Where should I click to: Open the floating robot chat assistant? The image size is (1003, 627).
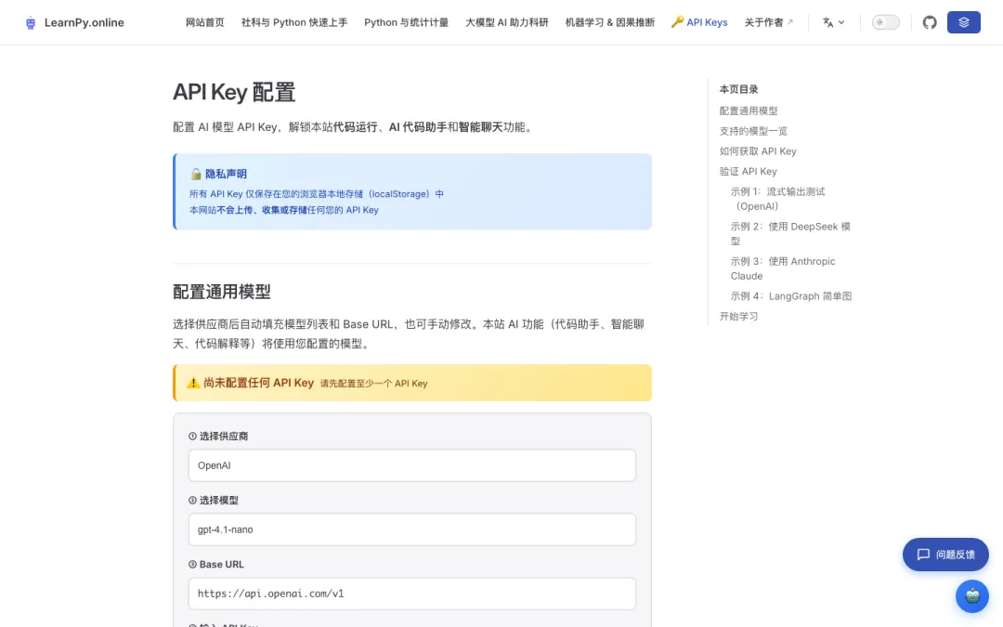971,596
